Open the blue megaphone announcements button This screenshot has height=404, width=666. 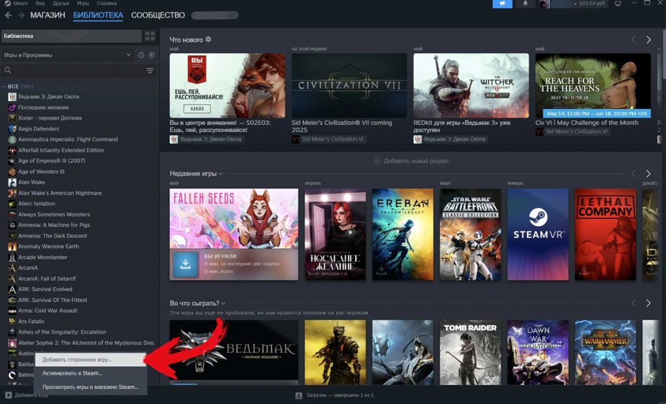(x=502, y=3)
